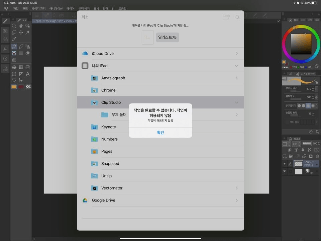
Task: Select the Lasso selection tool
Action: pos(14,32)
